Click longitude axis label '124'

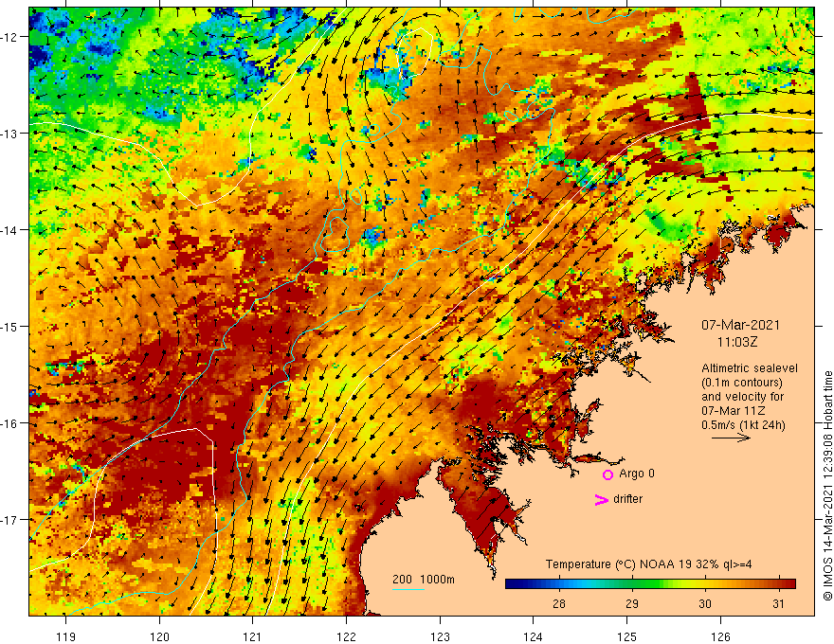[534, 636]
